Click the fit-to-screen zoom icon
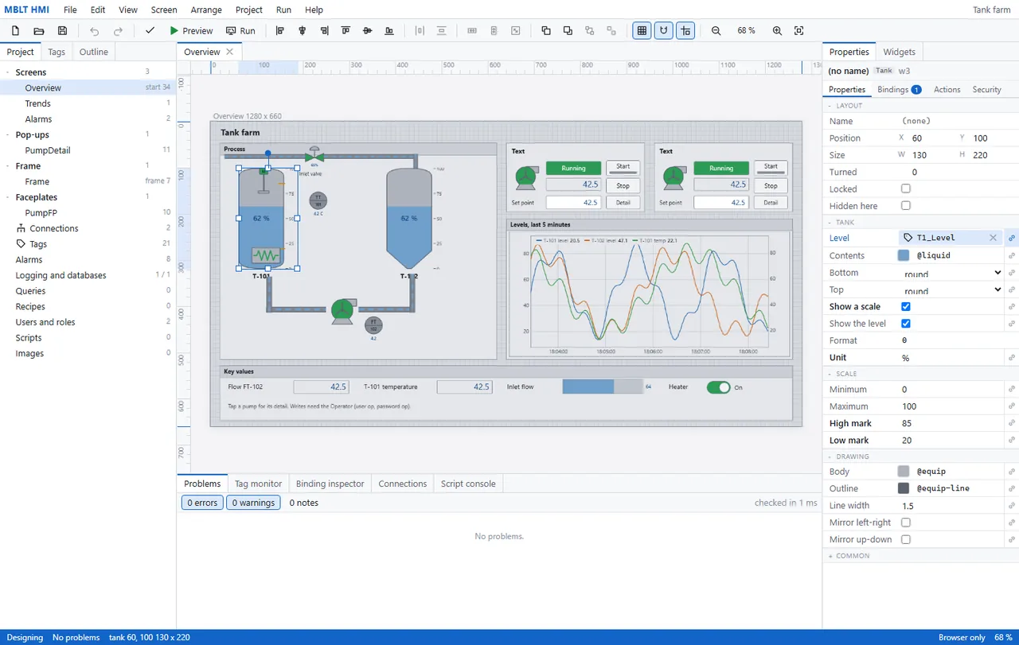The width and height of the screenshot is (1019, 645). click(799, 31)
